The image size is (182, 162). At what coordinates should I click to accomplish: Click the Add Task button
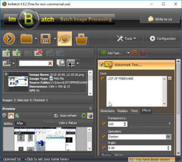112,53
